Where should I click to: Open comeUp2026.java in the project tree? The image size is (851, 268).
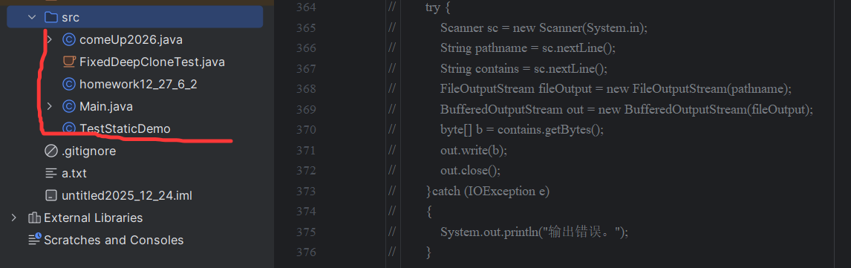(x=131, y=39)
